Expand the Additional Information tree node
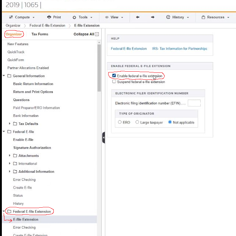236x236 pixels. pos(10,171)
